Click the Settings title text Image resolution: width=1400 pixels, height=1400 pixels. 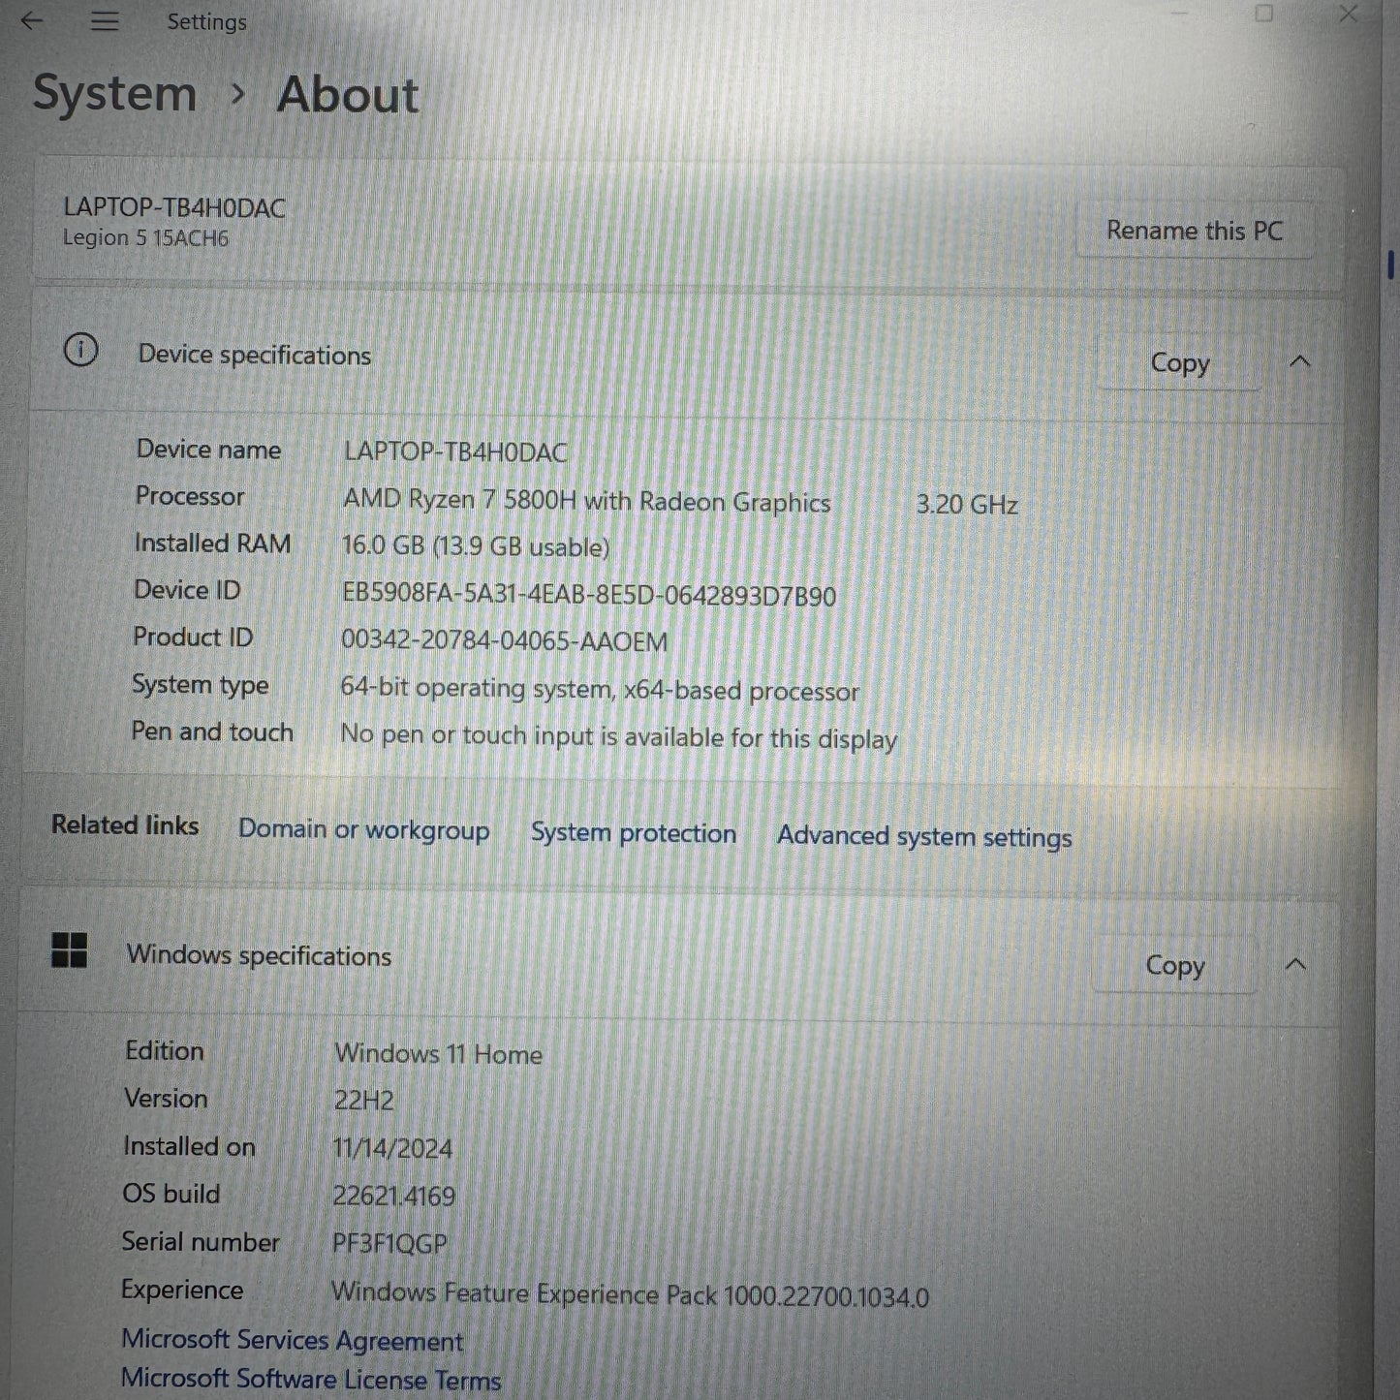[x=206, y=21]
